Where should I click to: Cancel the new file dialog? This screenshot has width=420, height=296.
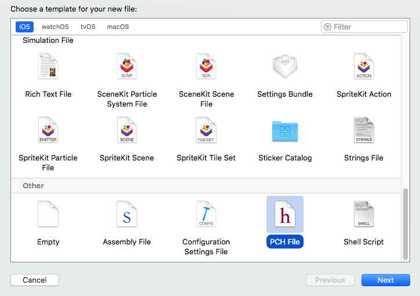[x=35, y=280]
